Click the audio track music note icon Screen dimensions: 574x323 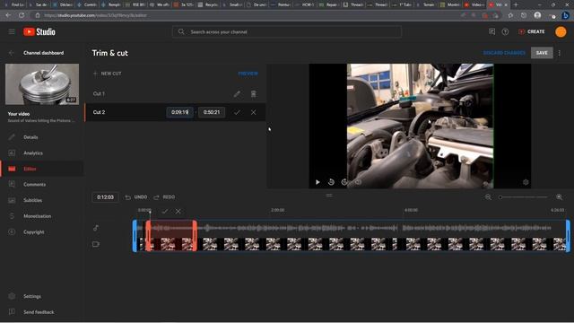click(x=96, y=228)
